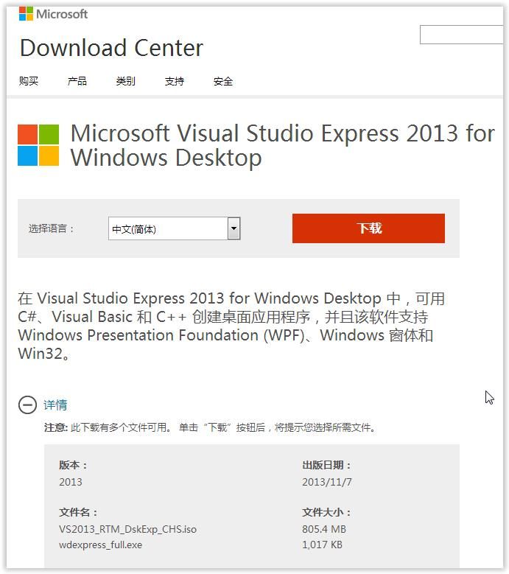Open the 中文(简体) language combo box
The image size is (509, 574).
(x=168, y=229)
